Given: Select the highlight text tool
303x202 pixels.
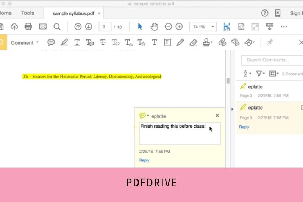Looking at the screenshot, I should click(64, 42).
